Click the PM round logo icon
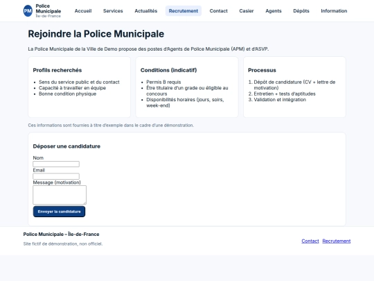 pyautogui.click(x=28, y=10)
